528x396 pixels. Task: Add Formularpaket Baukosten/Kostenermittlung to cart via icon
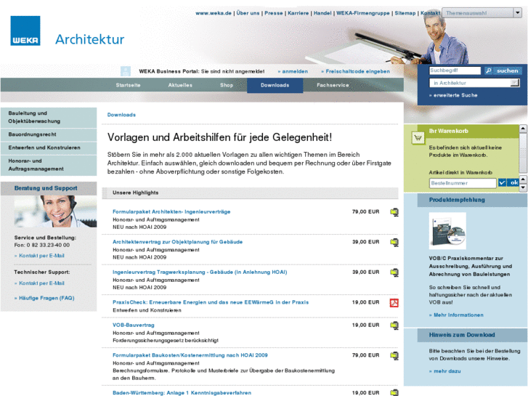394,355
